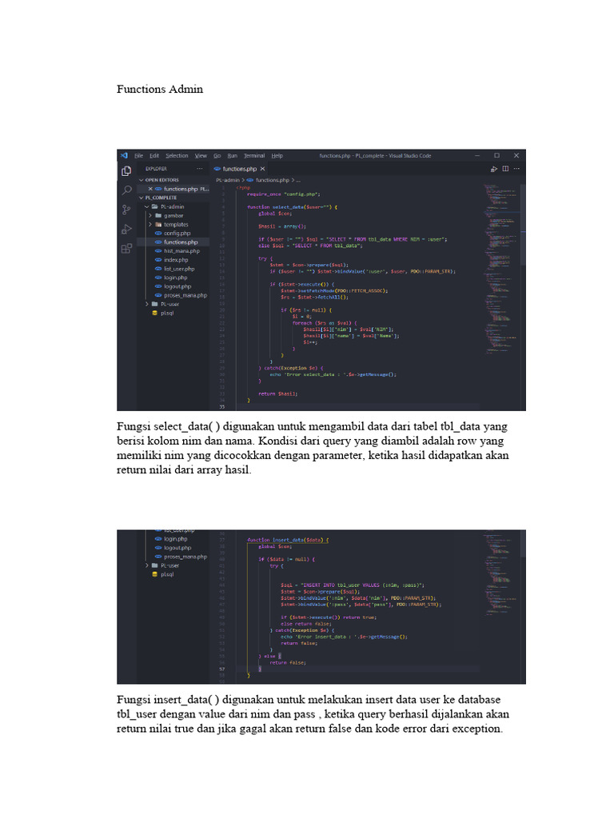Image resolution: width=614 pixels, height=819 pixels.
Task: Open the Go menu
Action: pos(217,156)
